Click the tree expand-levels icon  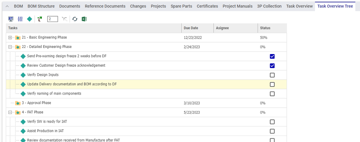pyautogui.click(x=40, y=19)
